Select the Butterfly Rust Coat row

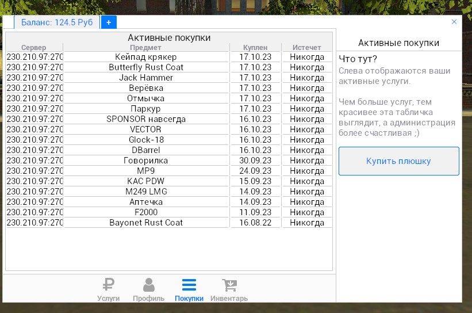pos(169,67)
